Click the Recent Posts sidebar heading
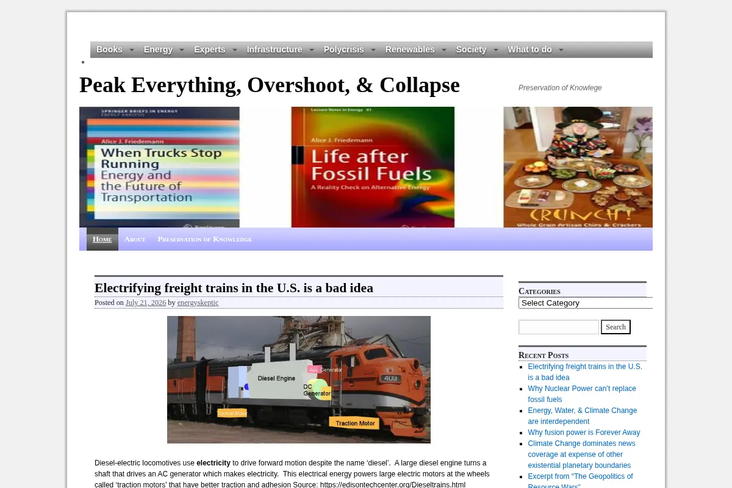 [x=544, y=355]
